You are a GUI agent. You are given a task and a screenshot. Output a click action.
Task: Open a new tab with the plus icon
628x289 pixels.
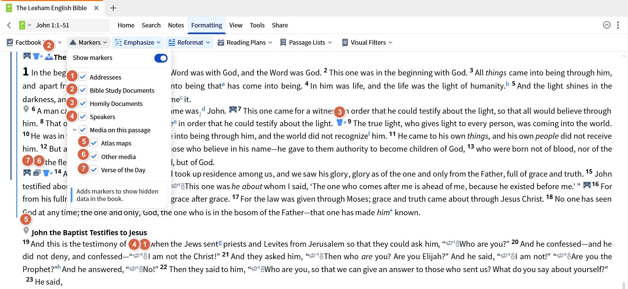coord(113,8)
